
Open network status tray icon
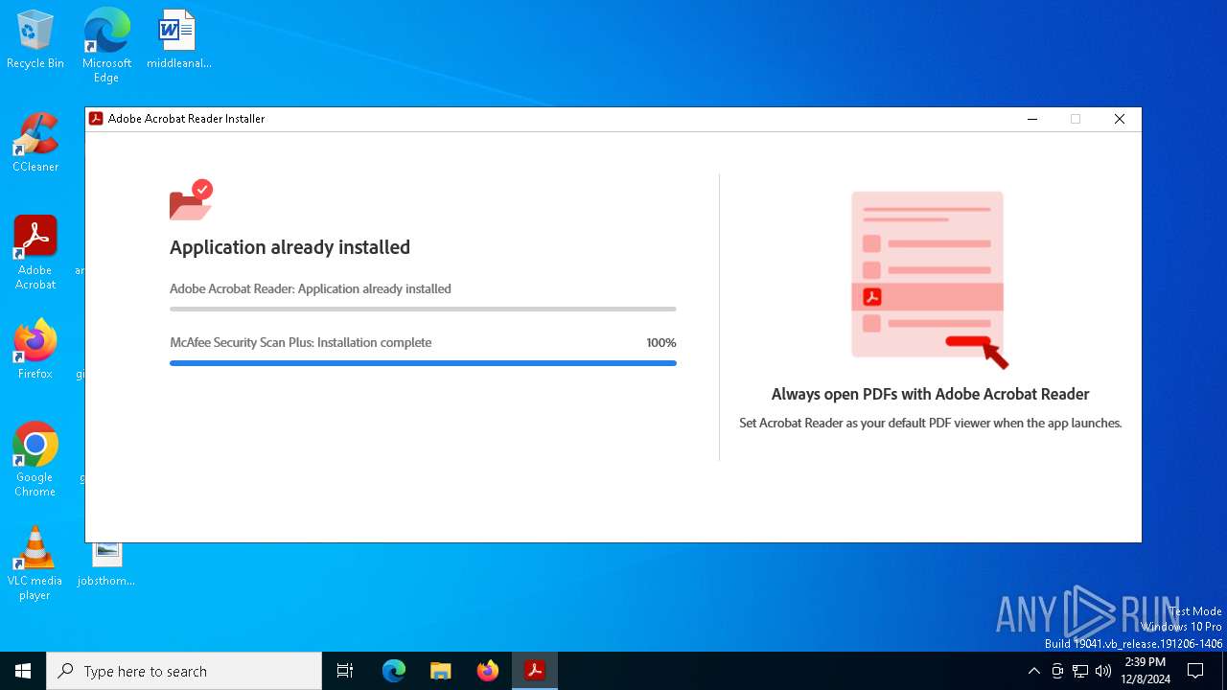1080,671
